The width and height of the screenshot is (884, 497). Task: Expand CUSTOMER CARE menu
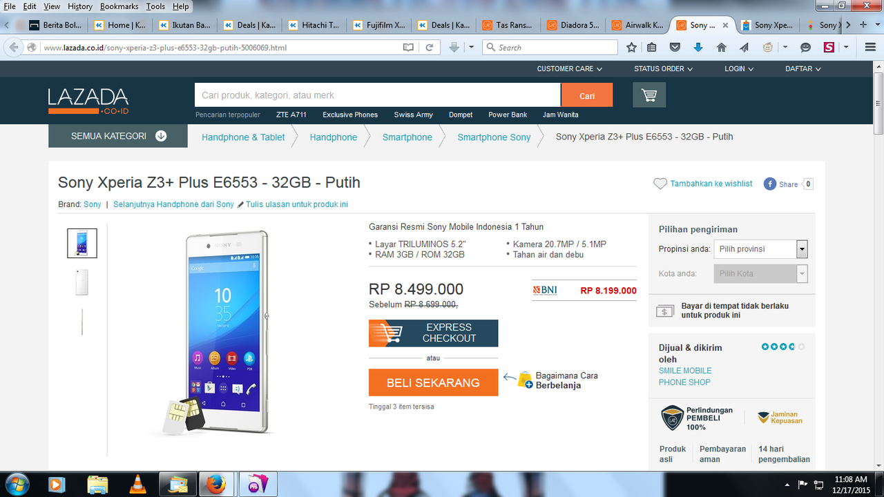570,69
